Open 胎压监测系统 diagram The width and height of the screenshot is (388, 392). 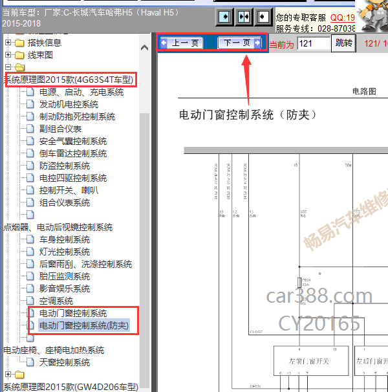point(65,276)
